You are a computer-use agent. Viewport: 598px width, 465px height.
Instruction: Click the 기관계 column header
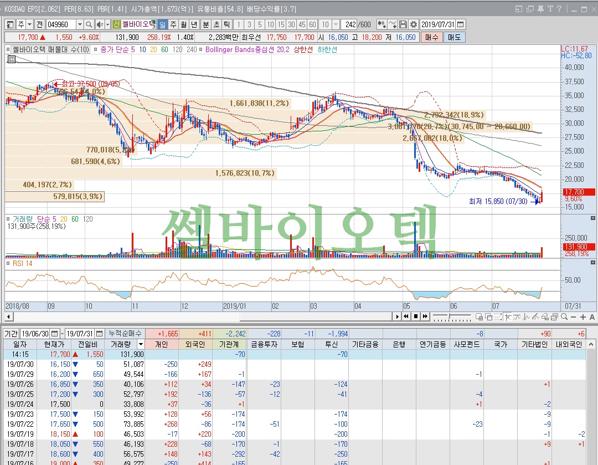[229, 344]
